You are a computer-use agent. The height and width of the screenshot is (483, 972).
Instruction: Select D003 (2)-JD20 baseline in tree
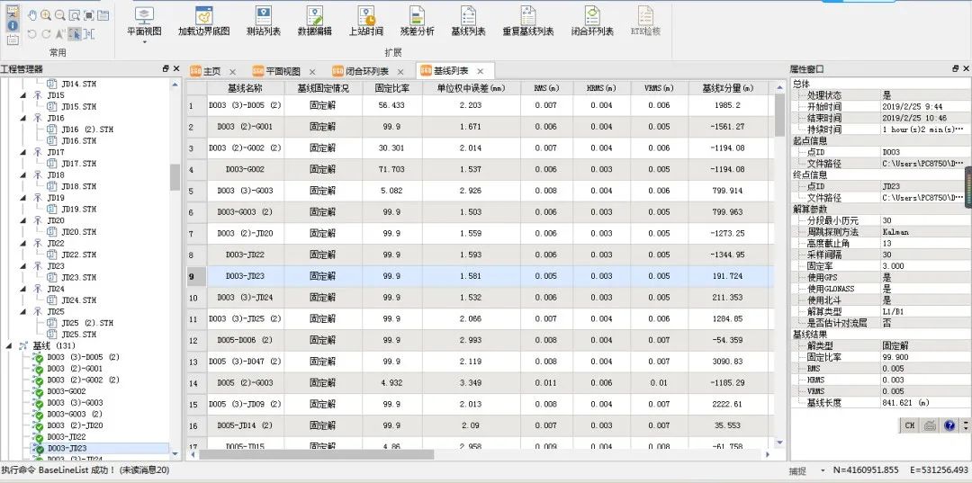[x=75, y=425]
